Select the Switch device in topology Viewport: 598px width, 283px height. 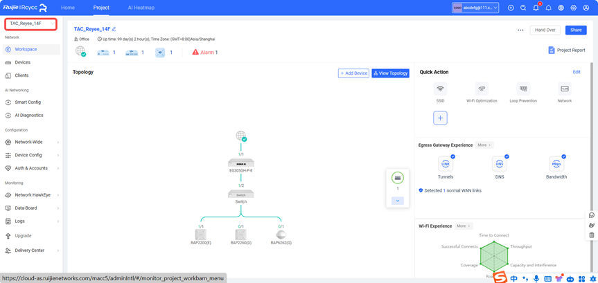(240, 194)
